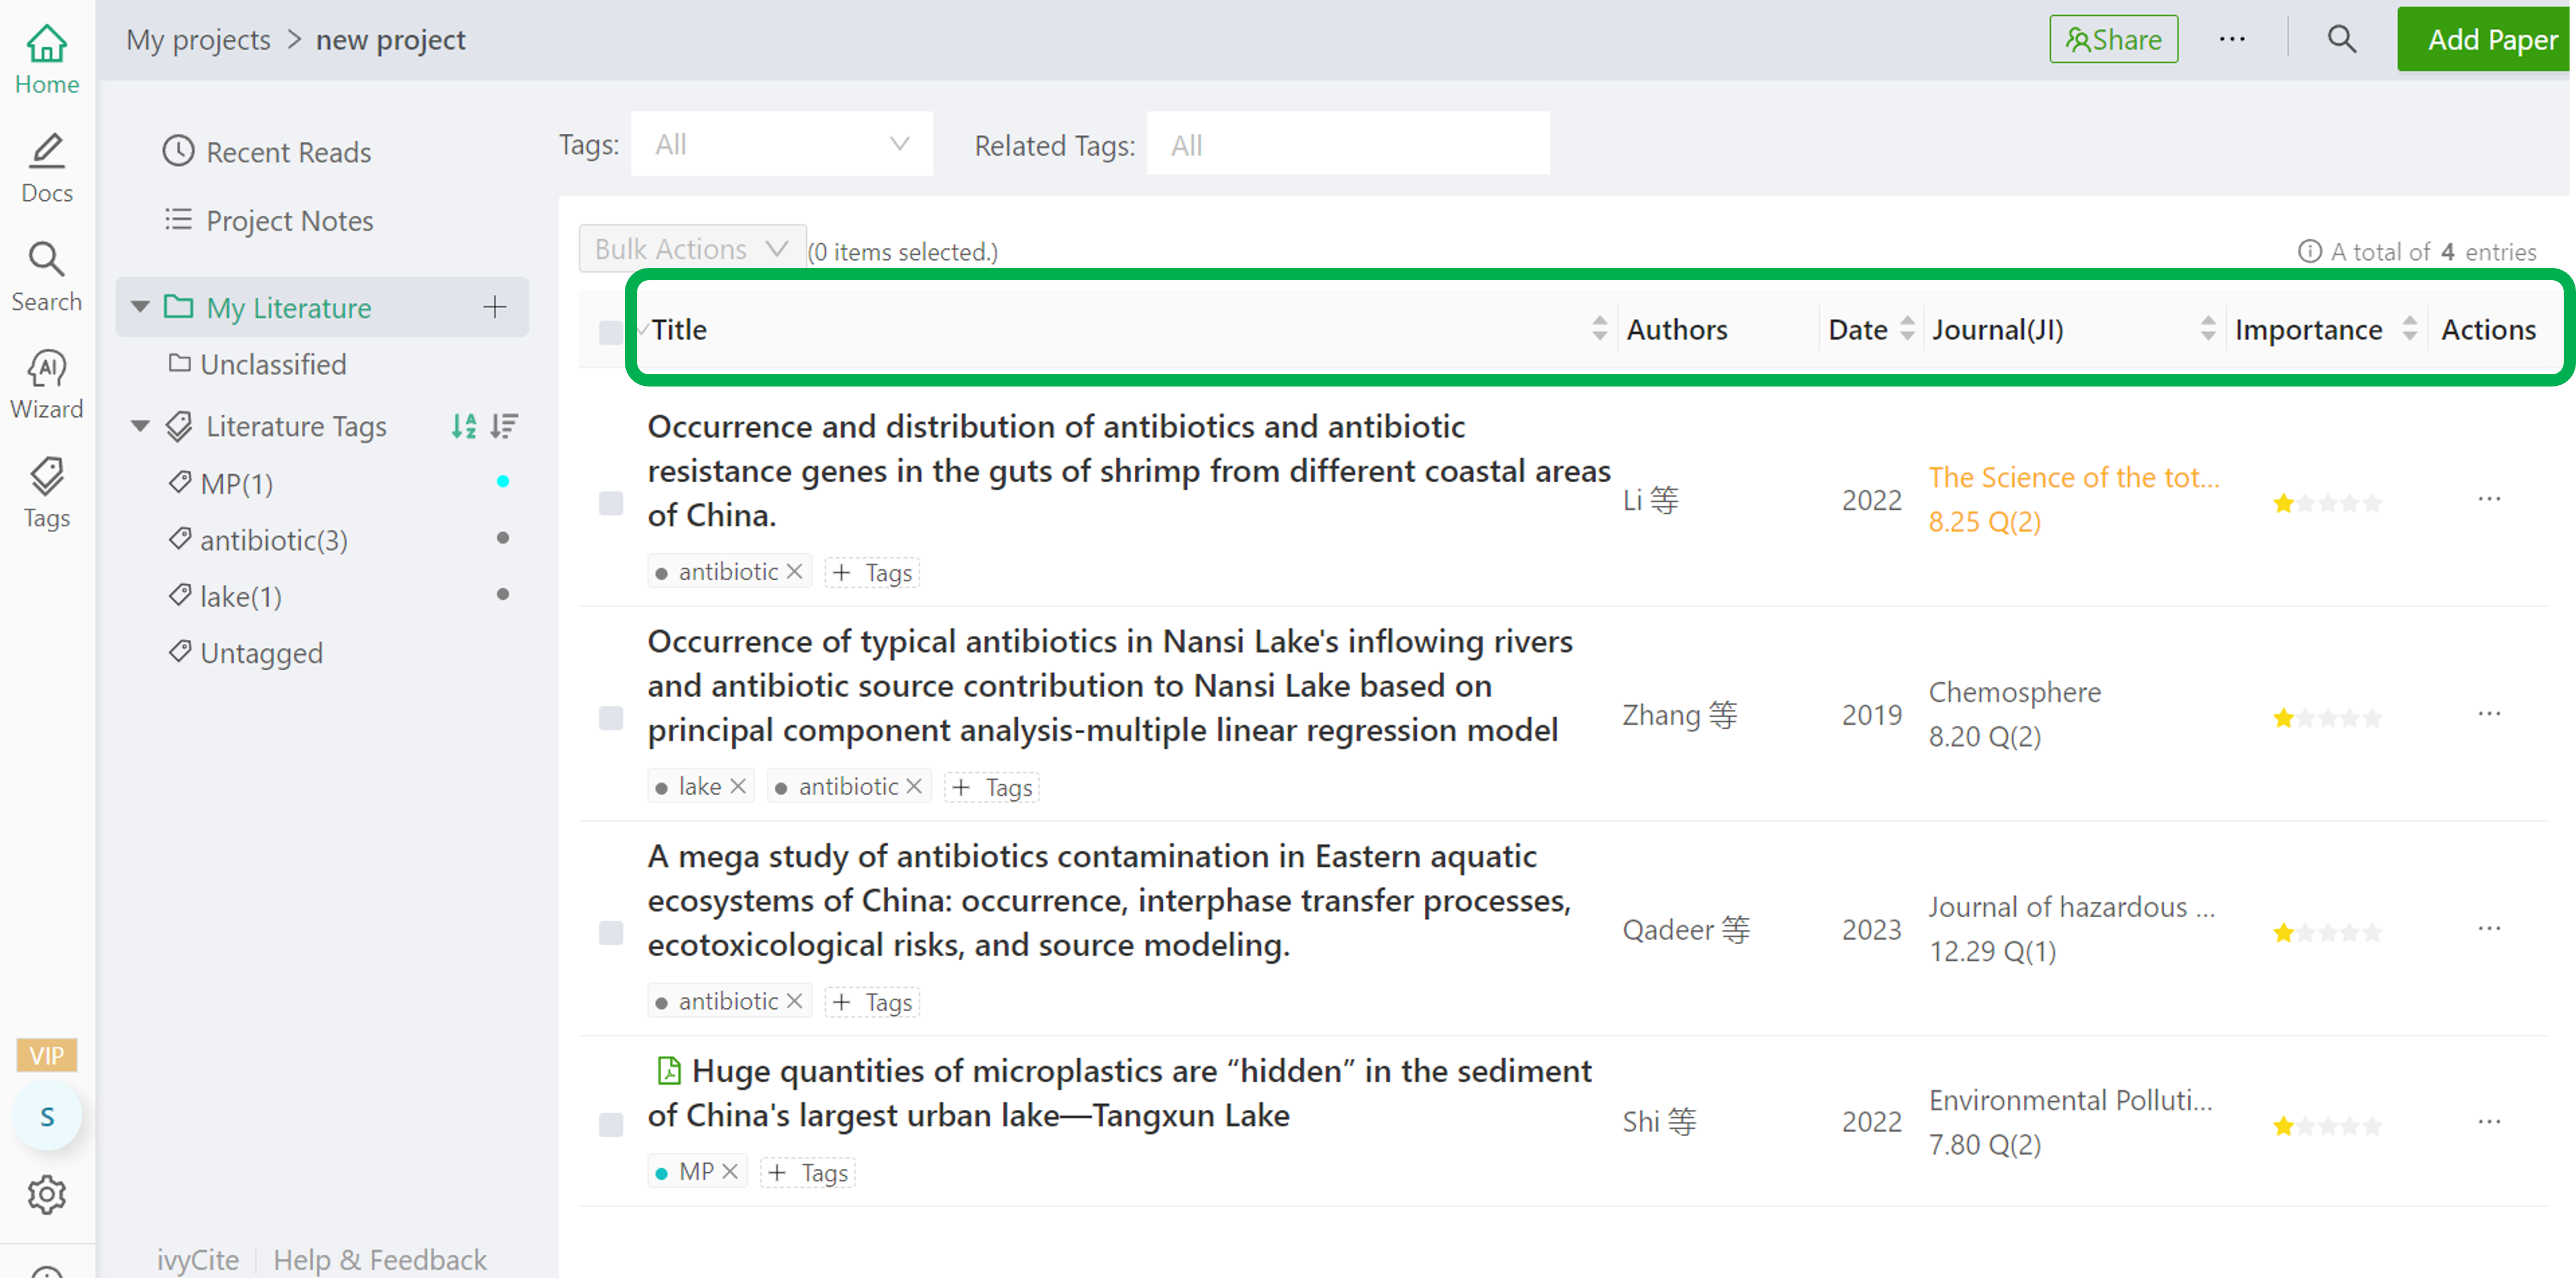Click the MP tag color dot
The image size is (2576, 1278).
tap(503, 482)
